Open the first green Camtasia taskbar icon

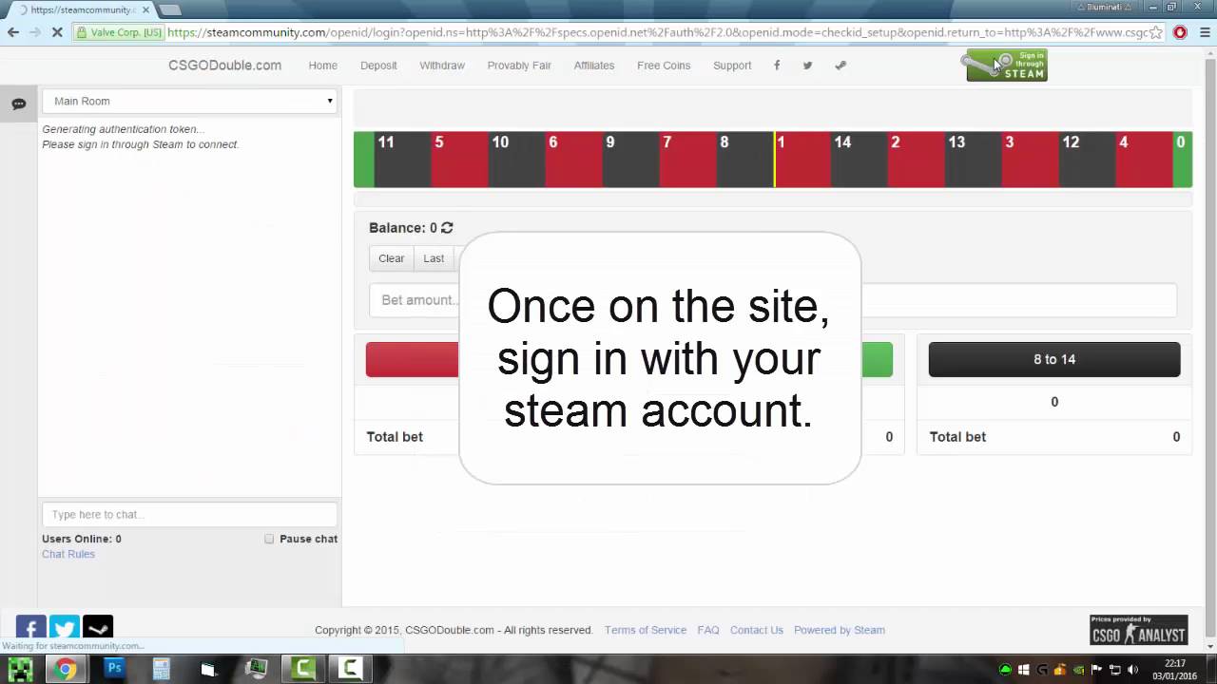click(x=303, y=669)
